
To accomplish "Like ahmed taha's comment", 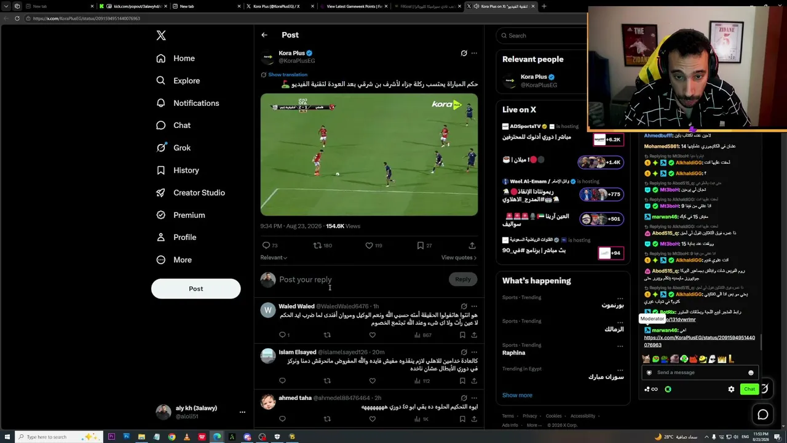I will click(x=372, y=419).
